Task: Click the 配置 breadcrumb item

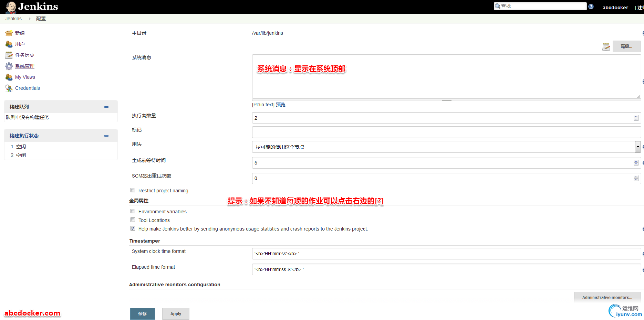Action: click(x=41, y=19)
